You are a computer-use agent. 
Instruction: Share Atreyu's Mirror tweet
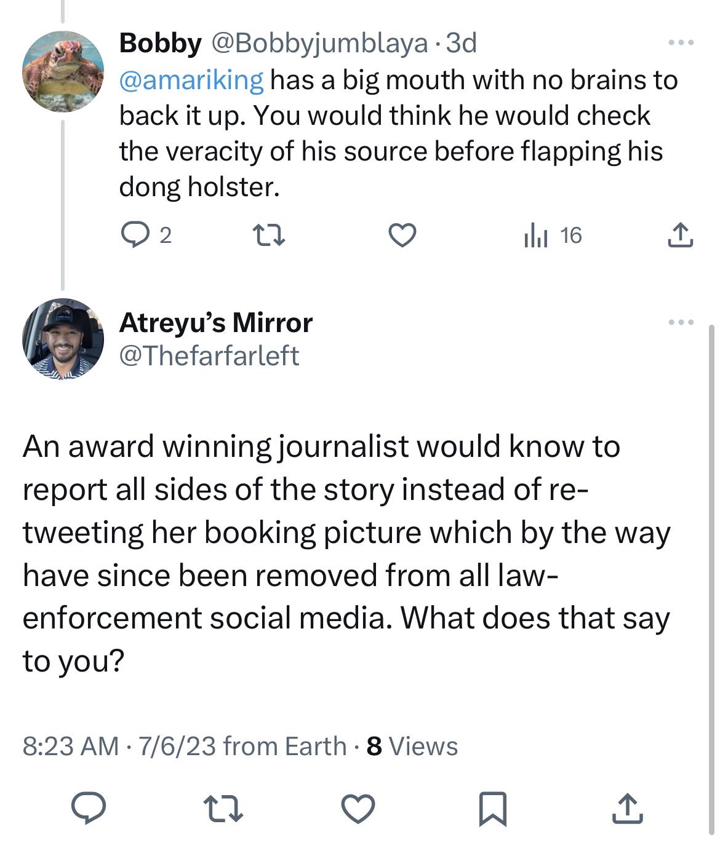pyautogui.click(x=627, y=807)
